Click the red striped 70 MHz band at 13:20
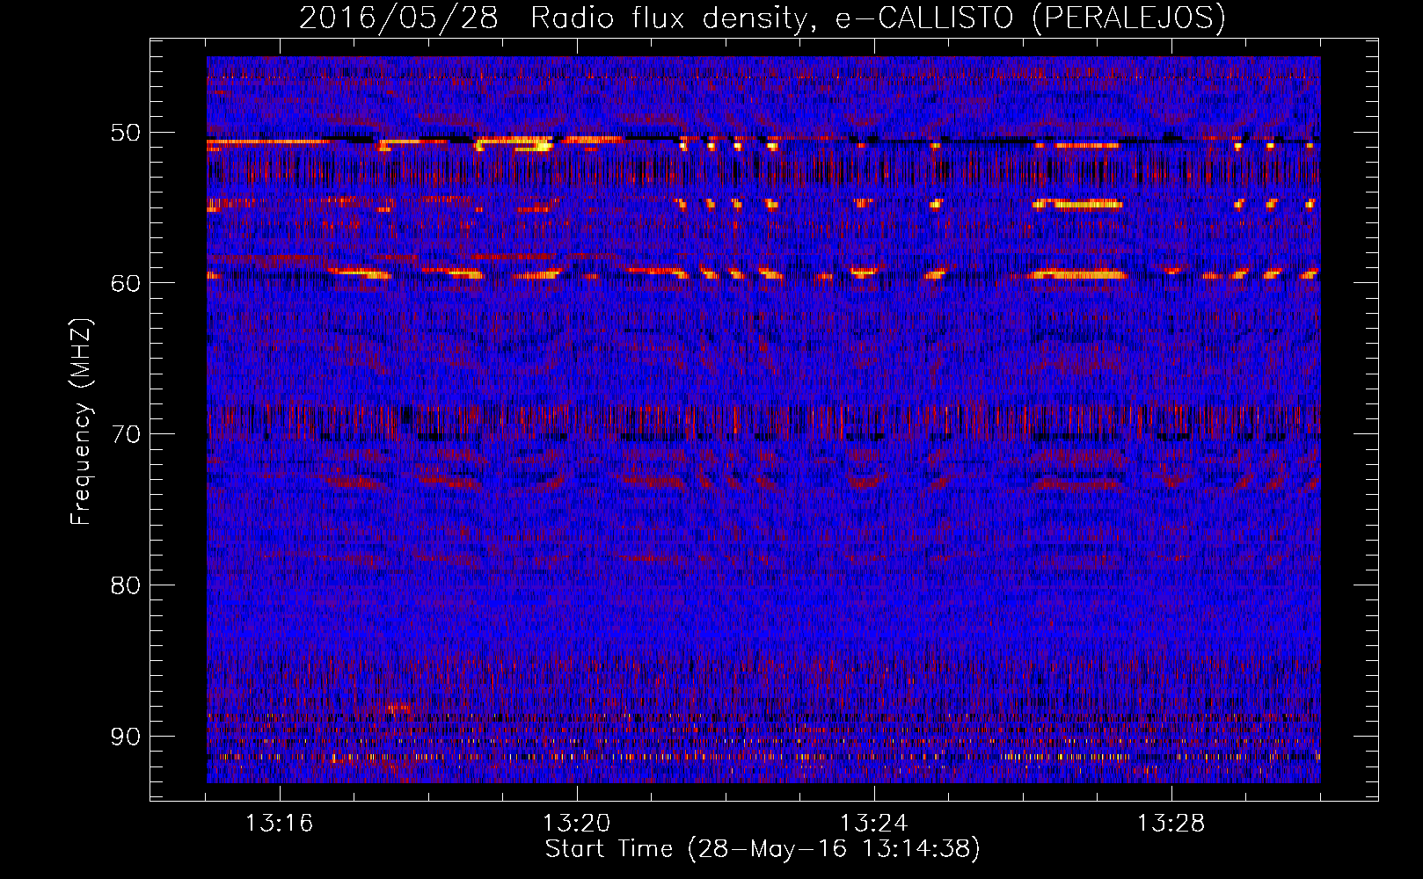This screenshot has width=1423, height=879. pyautogui.click(x=577, y=420)
